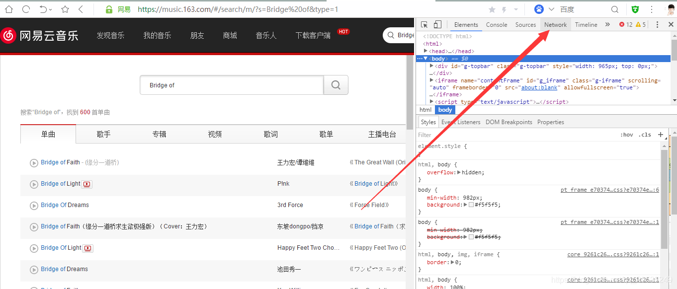Screen dimensions: 677x289
Task: Expand the iframe contentFrame node
Action: point(432,80)
